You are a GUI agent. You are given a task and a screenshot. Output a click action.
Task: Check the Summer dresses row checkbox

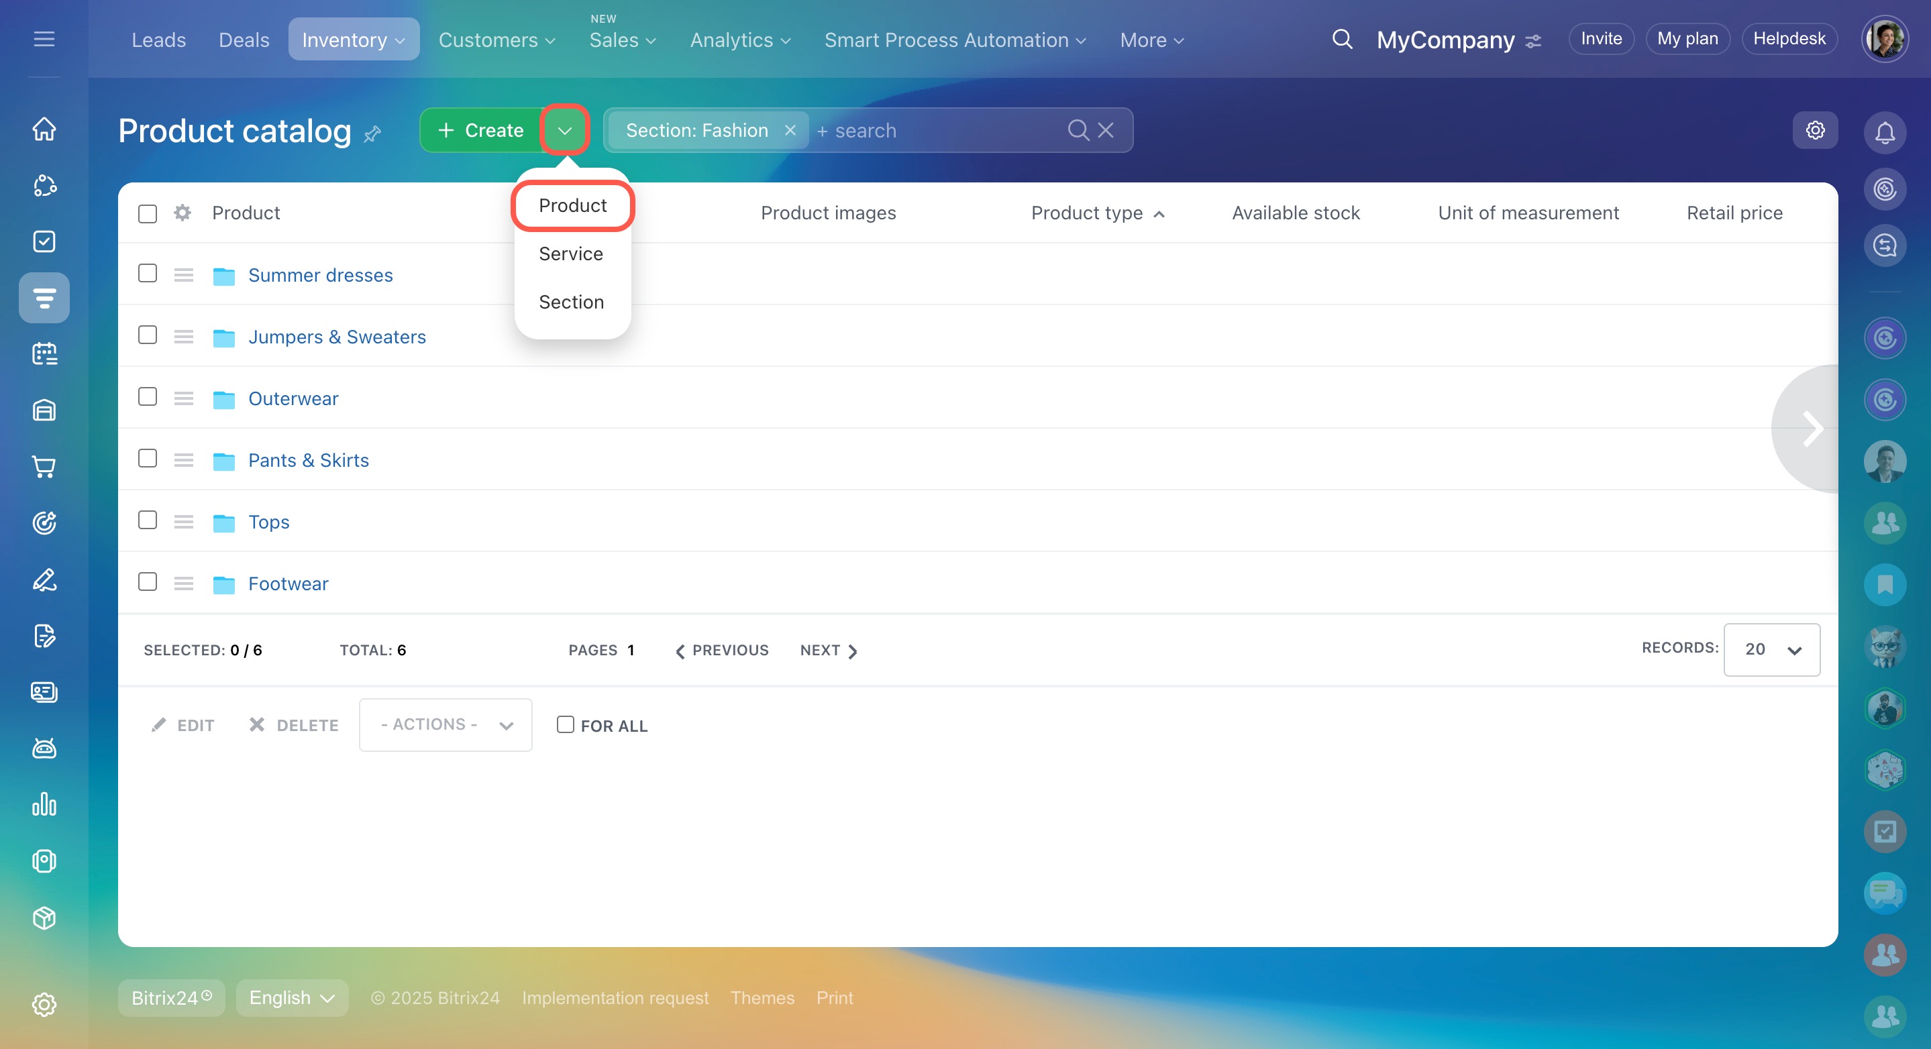click(x=148, y=274)
